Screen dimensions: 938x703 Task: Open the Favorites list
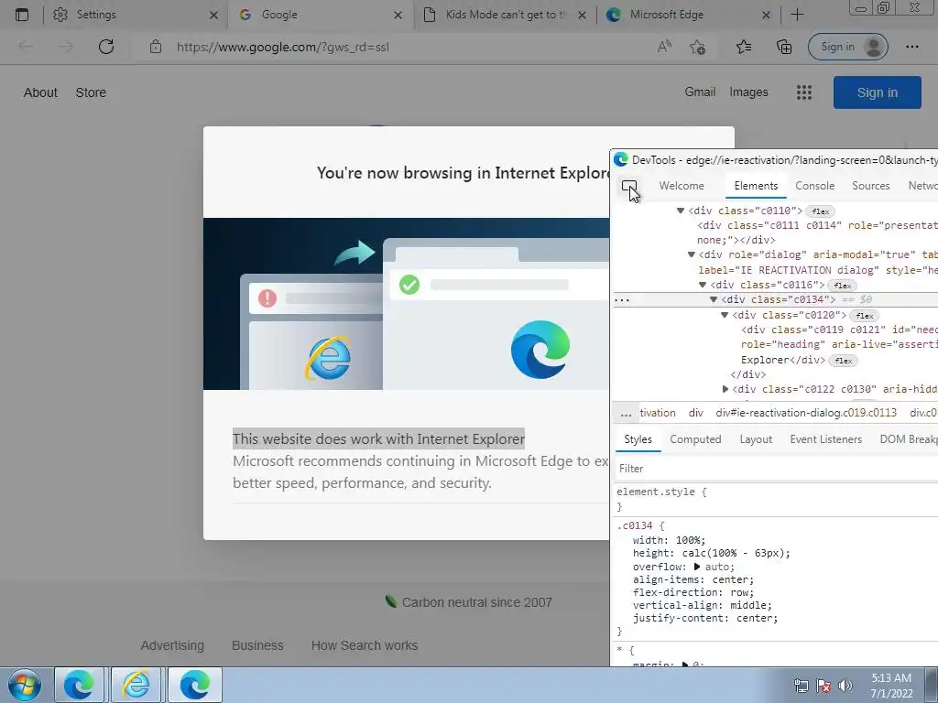pyautogui.click(x=744, y=47)
